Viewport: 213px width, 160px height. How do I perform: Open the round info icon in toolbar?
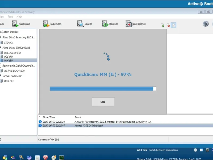tap(206, 24)
